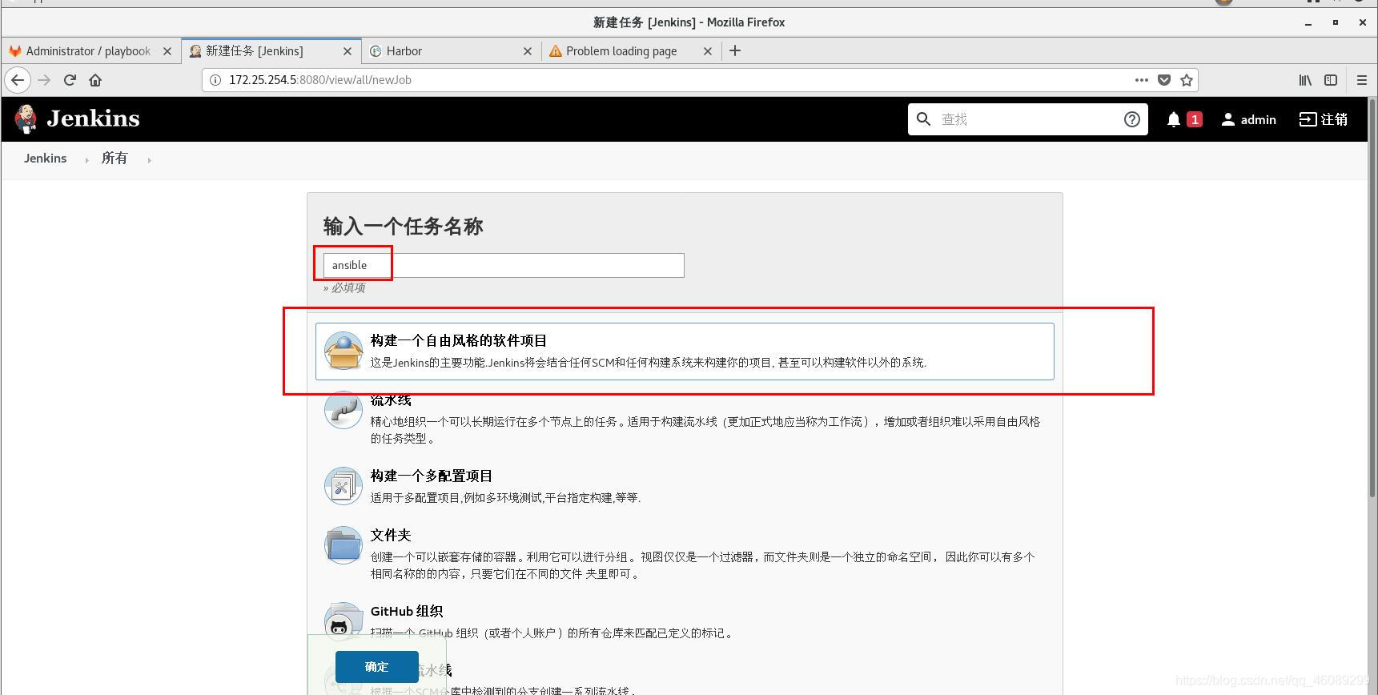The width and height of the screenshot is (1378, 695).
Task: Select the folder (文件夹) icon
Action: [343, 545]
